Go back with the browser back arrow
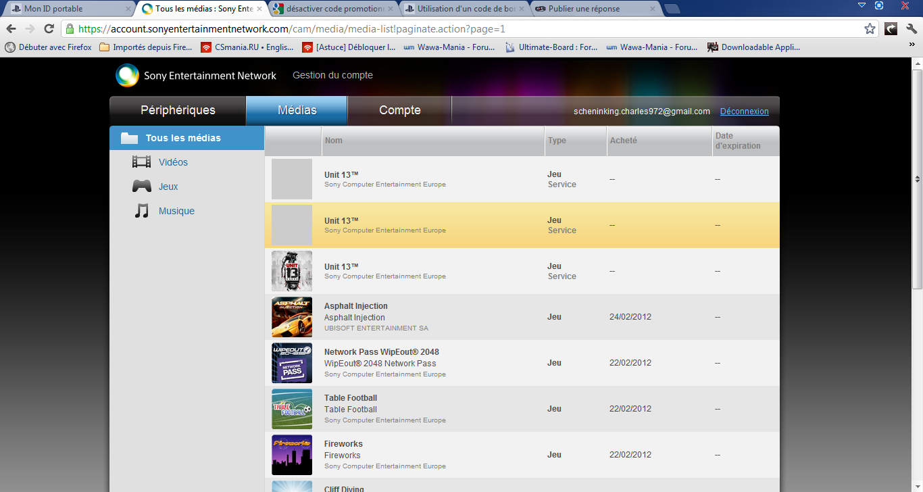Image resolution: width=923 pixels, height=492 pixels. point(11,29)
